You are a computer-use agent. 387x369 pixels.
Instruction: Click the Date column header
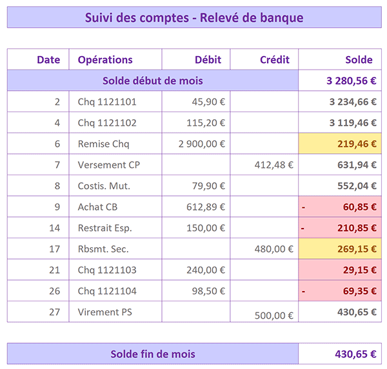point(38,59)
